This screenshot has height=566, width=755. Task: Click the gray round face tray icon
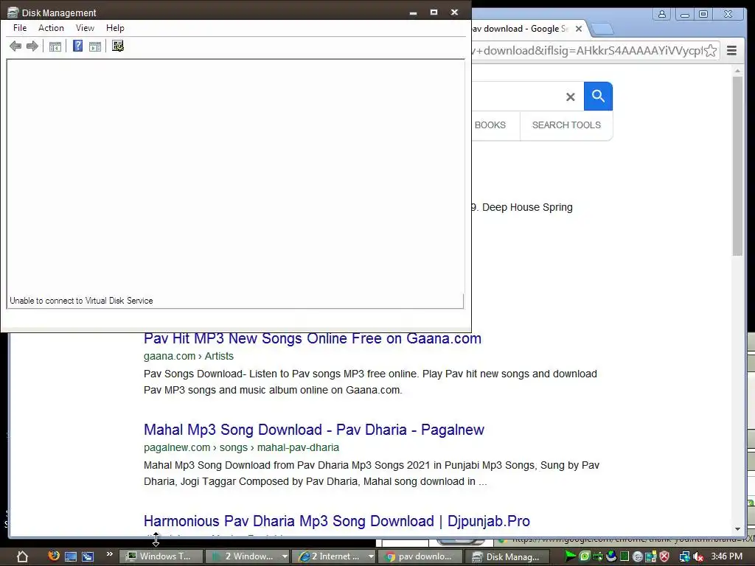coord(638,557)
